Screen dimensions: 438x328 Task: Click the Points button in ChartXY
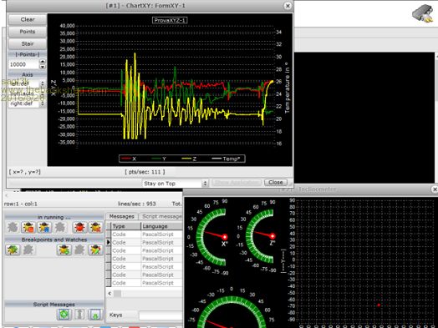tap(27, 32)
